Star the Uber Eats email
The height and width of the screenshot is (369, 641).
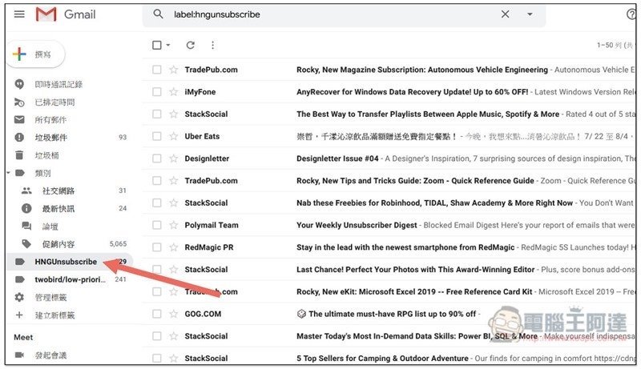[174, 137]
